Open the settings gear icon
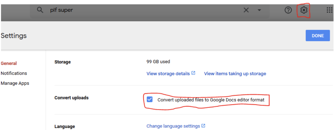The width and height of the screenshot is (334, 130). 304,10
